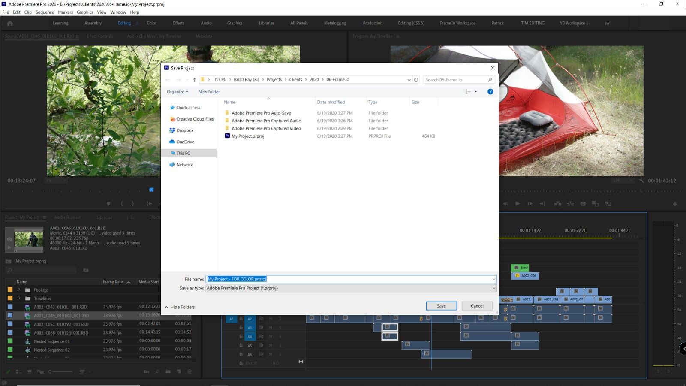The width and height of the screenshot is (686, 386).
Task: Switch to the Color workspace tab
Action: (x=151, y=23)
